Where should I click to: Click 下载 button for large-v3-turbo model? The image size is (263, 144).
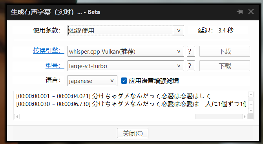click(x=225, y=66)
